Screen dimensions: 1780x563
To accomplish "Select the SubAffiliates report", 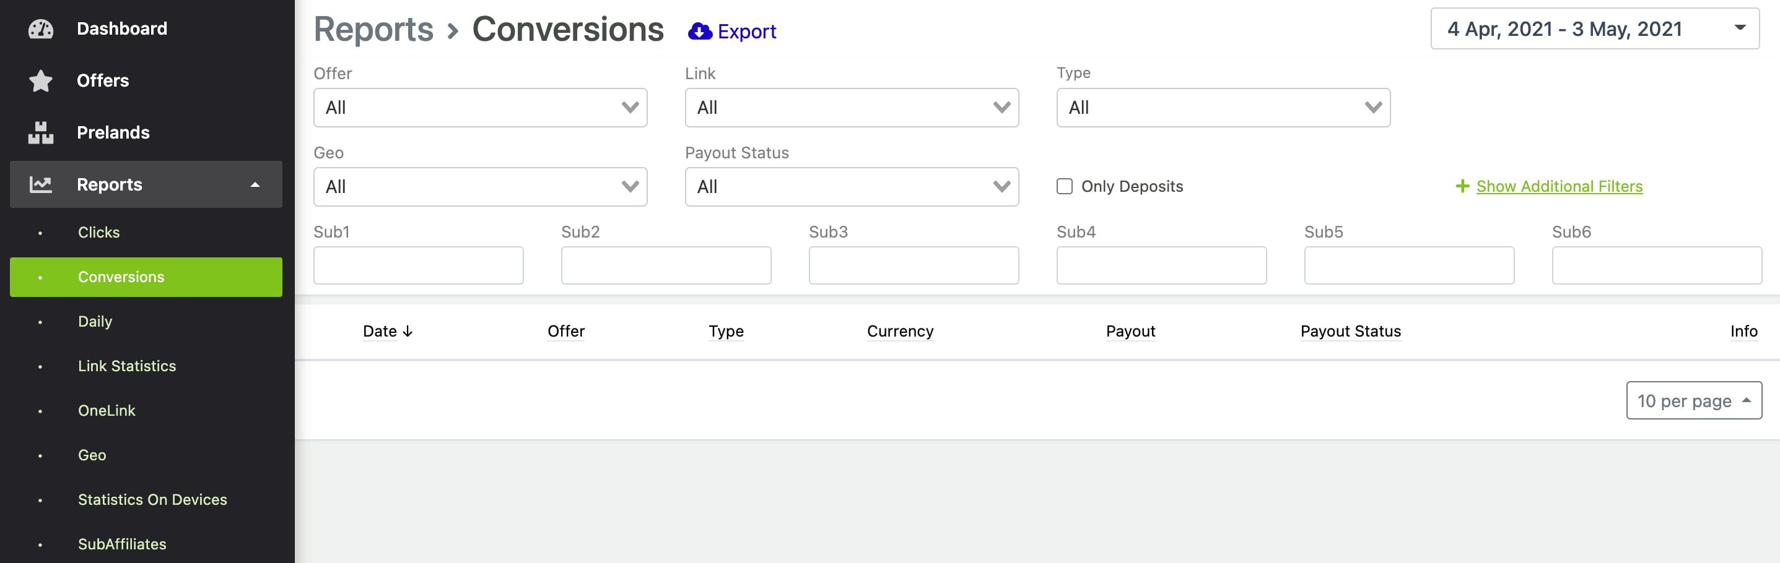I will pyautogui.click(x=122, y=544).
